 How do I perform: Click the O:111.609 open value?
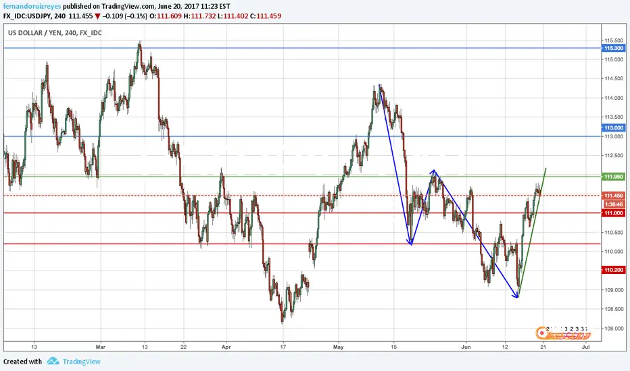point(166,16)
